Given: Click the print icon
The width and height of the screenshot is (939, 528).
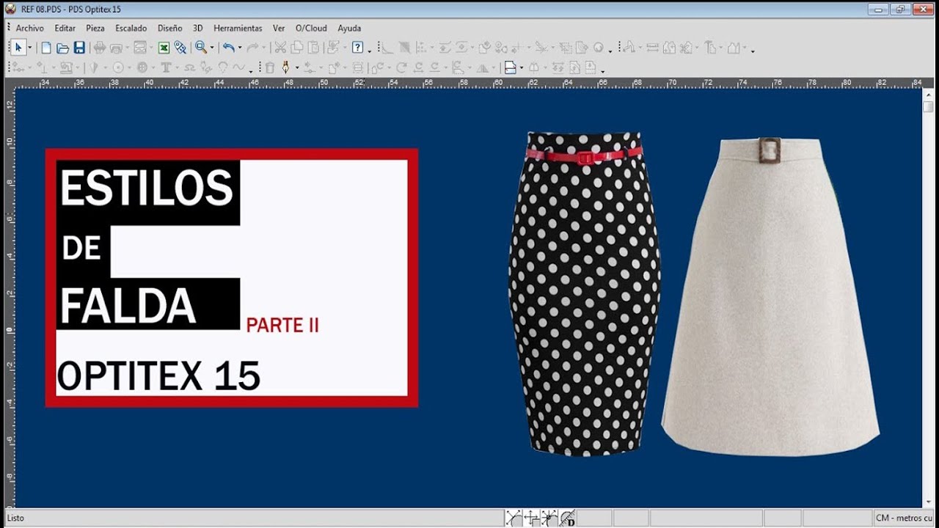Looking at the screenshot, I should click(100, 48).
